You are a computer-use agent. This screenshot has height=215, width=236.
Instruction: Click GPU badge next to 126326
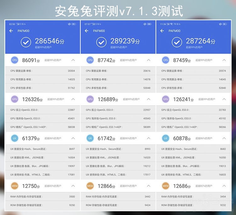(14, 99)
